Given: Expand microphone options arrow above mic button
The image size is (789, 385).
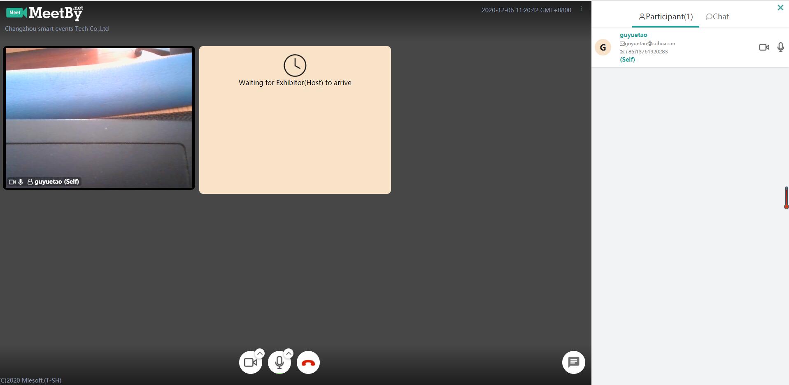Looking at the screenshot, I should [x=289, y=353].
